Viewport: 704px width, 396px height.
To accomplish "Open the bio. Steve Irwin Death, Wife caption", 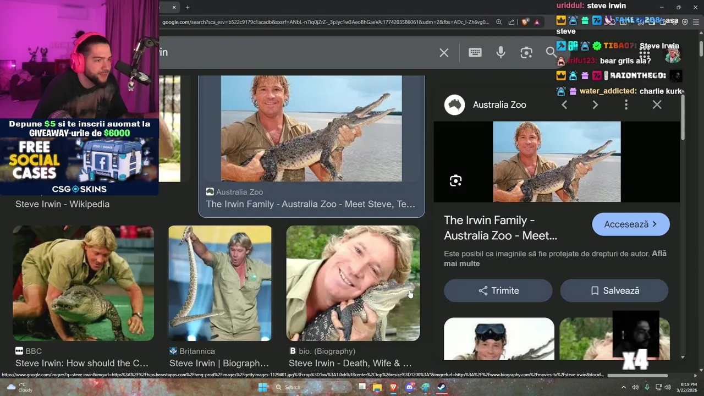I will 350,363.
